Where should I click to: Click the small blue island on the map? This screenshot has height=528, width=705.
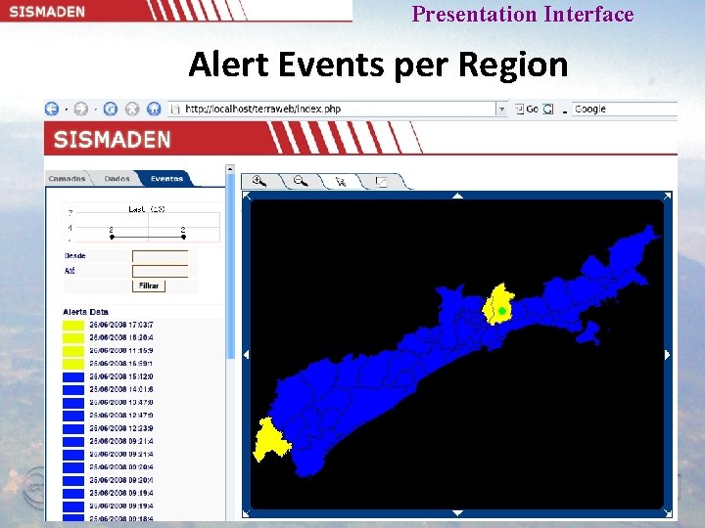point(589,332)
